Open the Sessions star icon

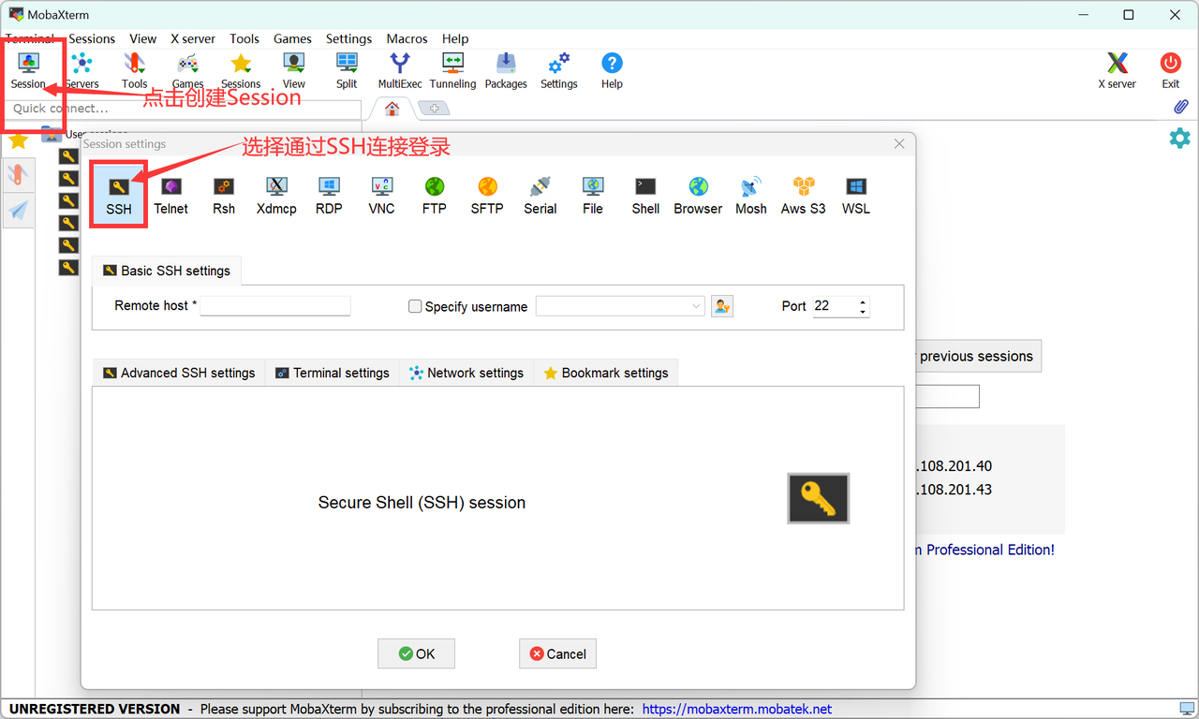pyautogui.click(x=241, y=70)
